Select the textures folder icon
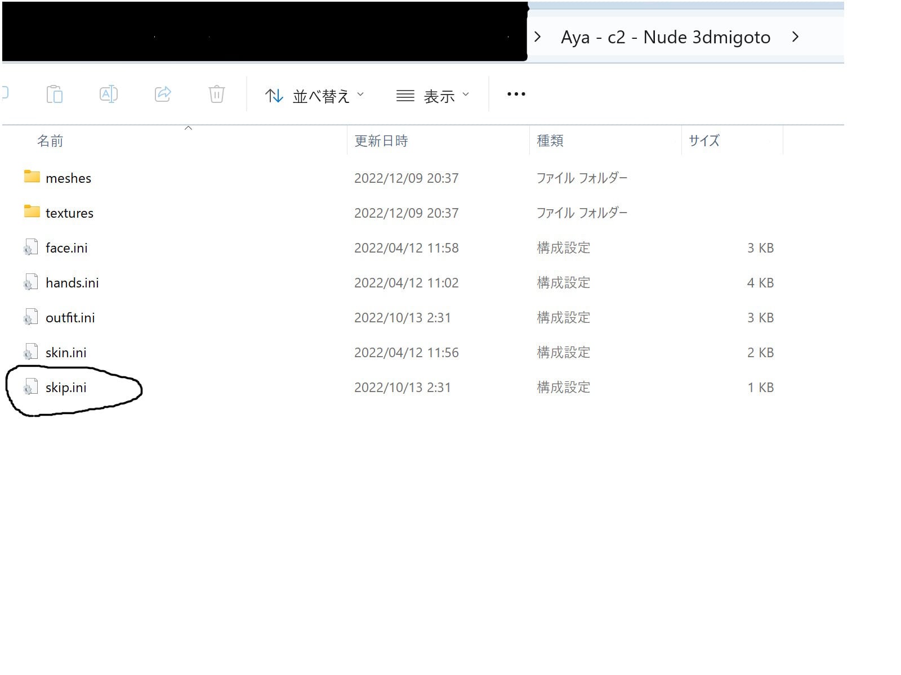 [32, 212]
